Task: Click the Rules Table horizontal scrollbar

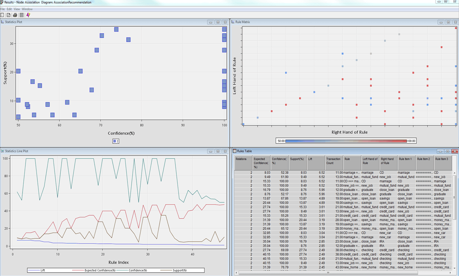Action: pyautogui.click(x=328, y=273)
